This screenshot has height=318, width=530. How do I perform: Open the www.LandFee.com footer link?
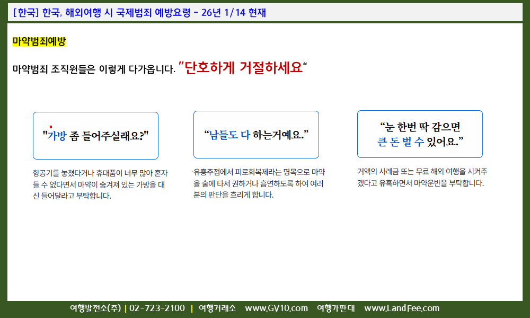click(402, 308)
